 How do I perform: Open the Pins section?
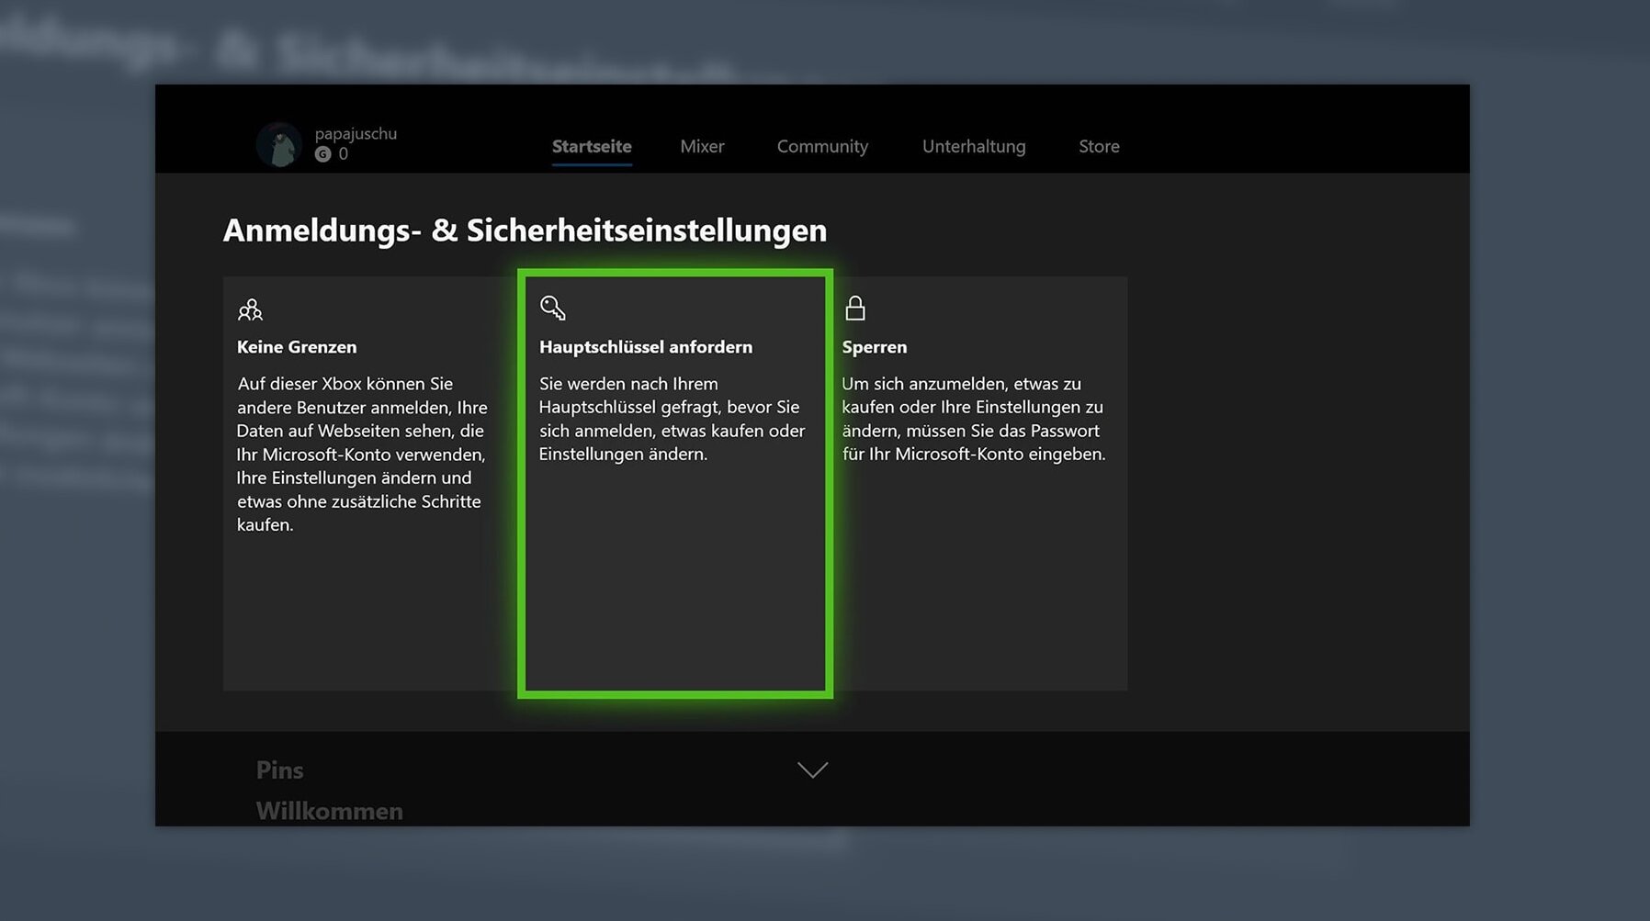pyautogui.click(x=279, y=769)
